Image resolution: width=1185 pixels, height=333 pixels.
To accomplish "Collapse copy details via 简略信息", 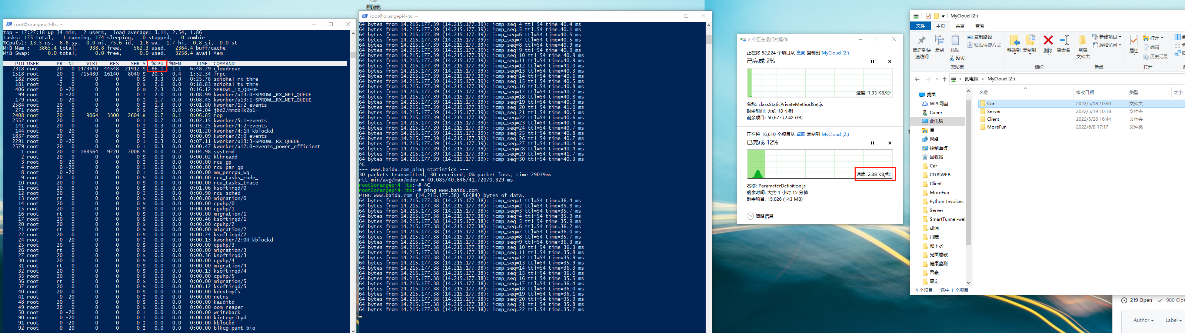I will click(760, 216).
